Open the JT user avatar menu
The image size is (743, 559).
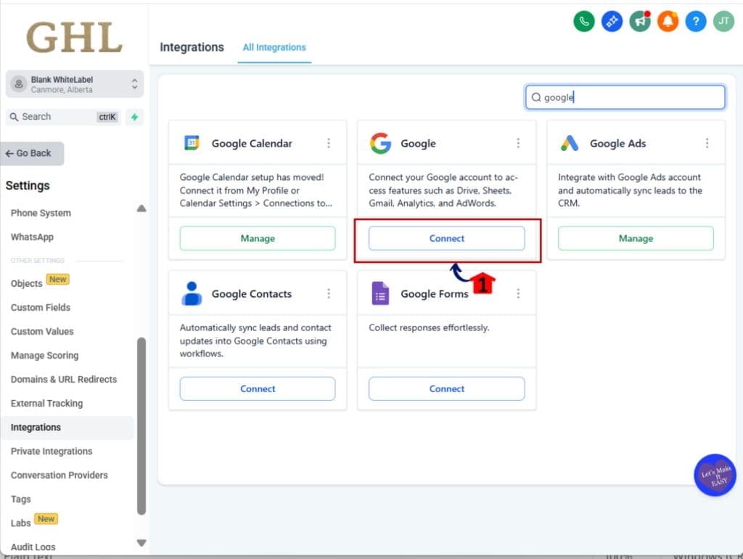pyautogui.click(x=723, y=21)
